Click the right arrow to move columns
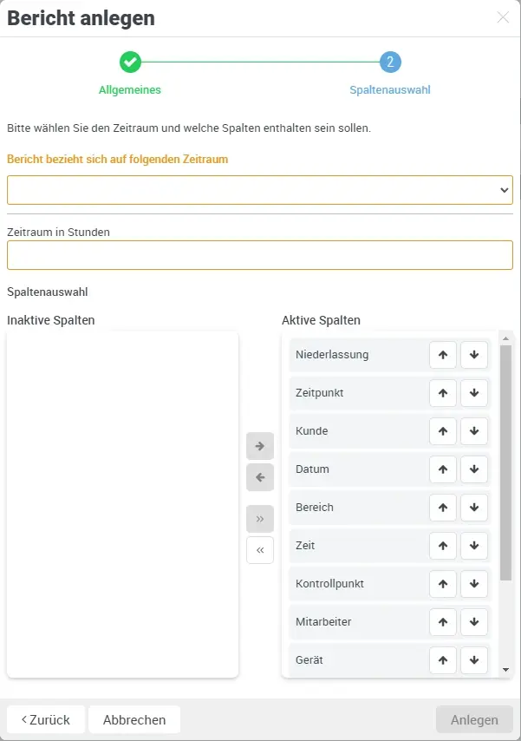The image size is (521, 741). pos(260,445)
